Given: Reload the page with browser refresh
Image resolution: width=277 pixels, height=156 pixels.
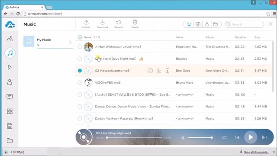Looking at the screenshot, I should tap(18, 14).
